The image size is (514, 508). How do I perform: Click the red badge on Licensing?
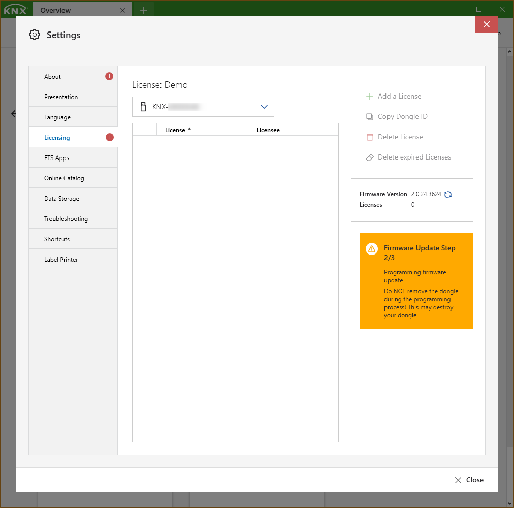(110, 137)
